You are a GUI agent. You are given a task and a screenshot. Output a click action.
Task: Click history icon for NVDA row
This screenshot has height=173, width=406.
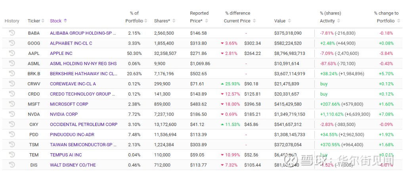[12, 114]
